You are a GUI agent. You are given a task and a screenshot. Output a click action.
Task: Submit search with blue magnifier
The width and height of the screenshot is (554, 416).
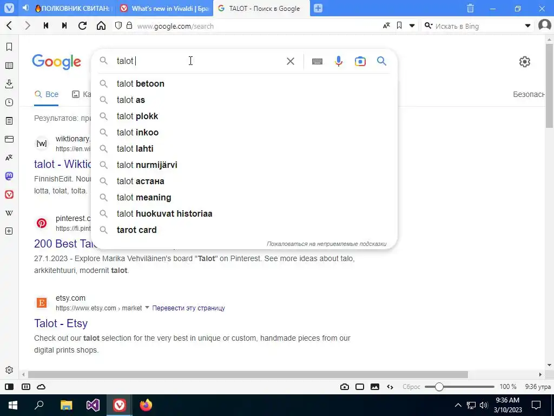[381, 61]
